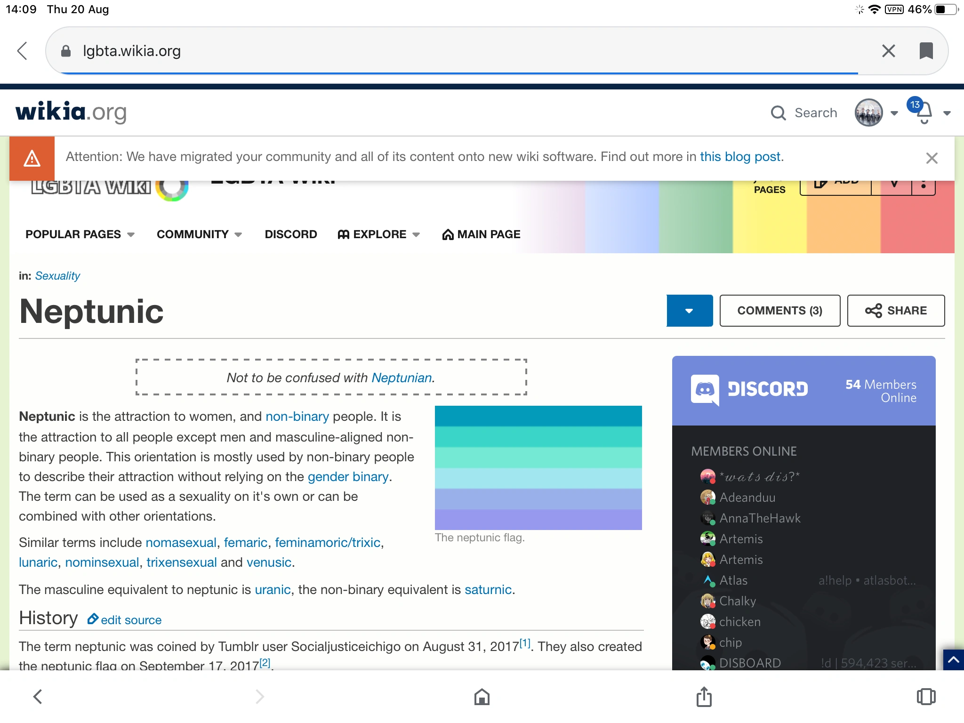Dismiss the migration attention banner
This screenshot has height=723, width=964.
point(932,158)
